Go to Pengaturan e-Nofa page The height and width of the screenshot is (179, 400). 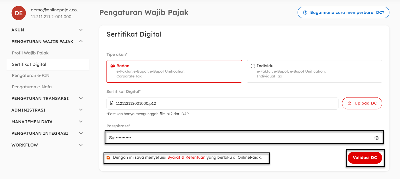click(x=32, y=87)
